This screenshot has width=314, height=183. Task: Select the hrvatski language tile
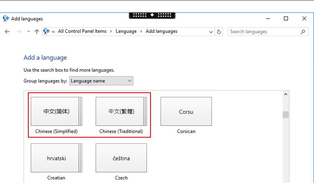tap(56, 158)
